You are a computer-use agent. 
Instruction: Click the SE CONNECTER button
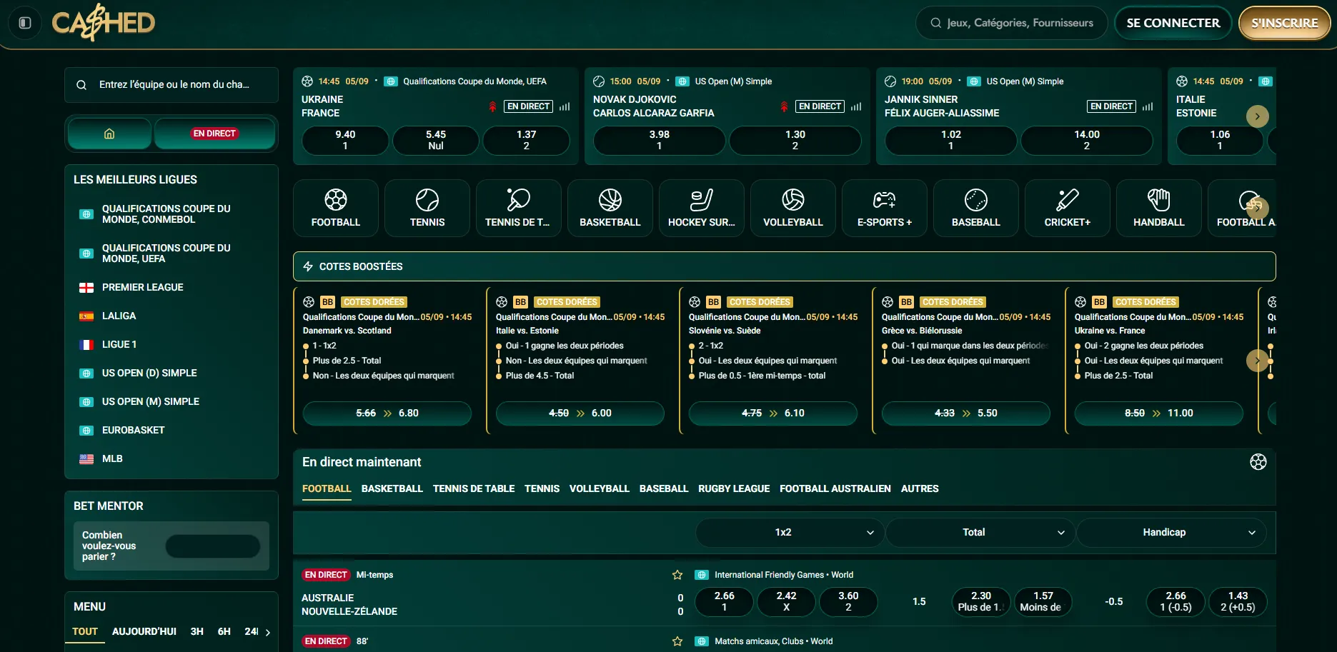pyautogui.click(x=1173, y=23)
